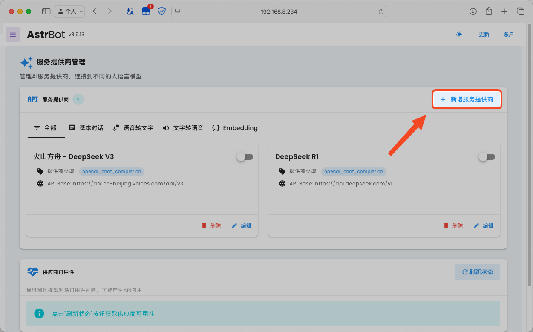Show Safari downloads
The height and width of the screenshot is (332, 533).
(x=473, y=12)
